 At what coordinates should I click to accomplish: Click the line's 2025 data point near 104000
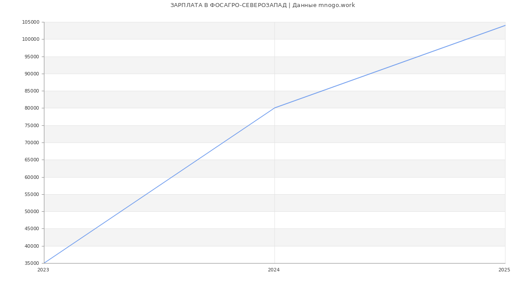tap(505, 25)
